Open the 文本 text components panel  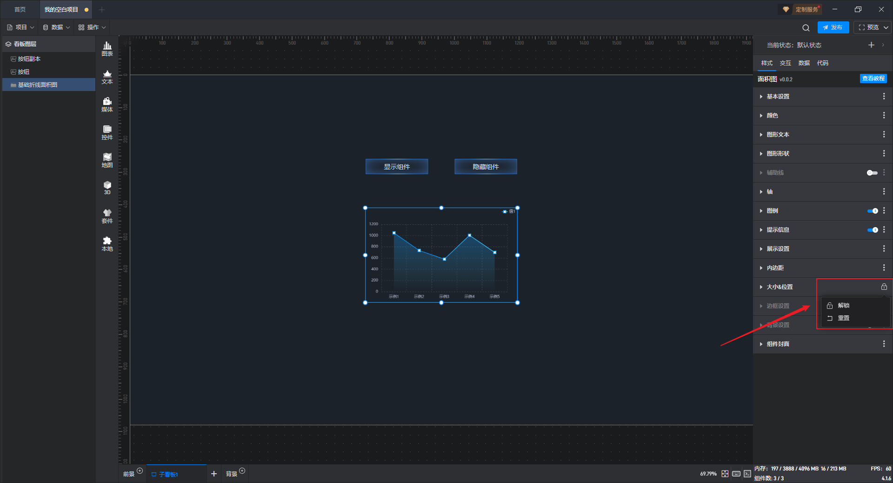(x=107, y=77)
